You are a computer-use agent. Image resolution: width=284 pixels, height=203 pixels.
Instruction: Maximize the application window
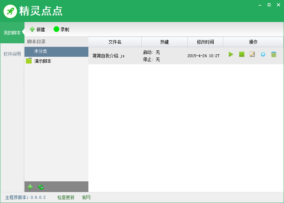269,5
